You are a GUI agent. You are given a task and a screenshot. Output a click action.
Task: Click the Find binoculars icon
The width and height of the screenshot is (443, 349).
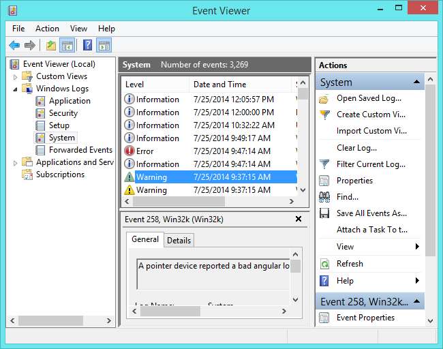pos(325,197)
